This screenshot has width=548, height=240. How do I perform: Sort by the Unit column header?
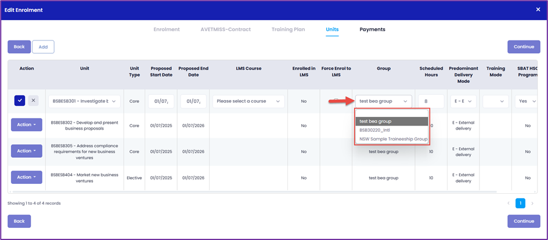pos(85,69)
